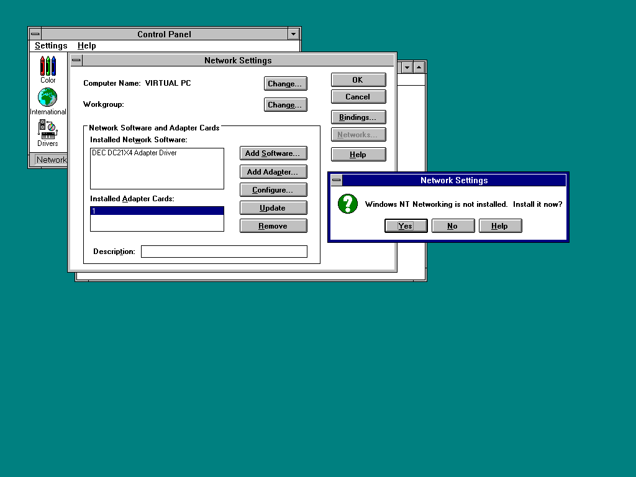Viewport: 636px width, 477px height.
Task: Open the Settings menu
Action: 51,46
